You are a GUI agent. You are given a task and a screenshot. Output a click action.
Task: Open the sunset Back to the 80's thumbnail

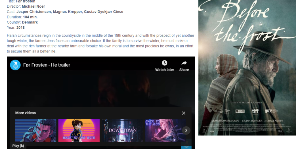click(79, 130)
